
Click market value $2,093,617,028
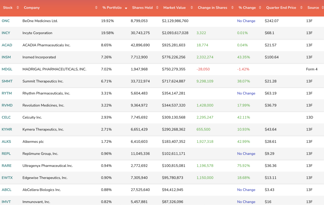tap(175, 33)
